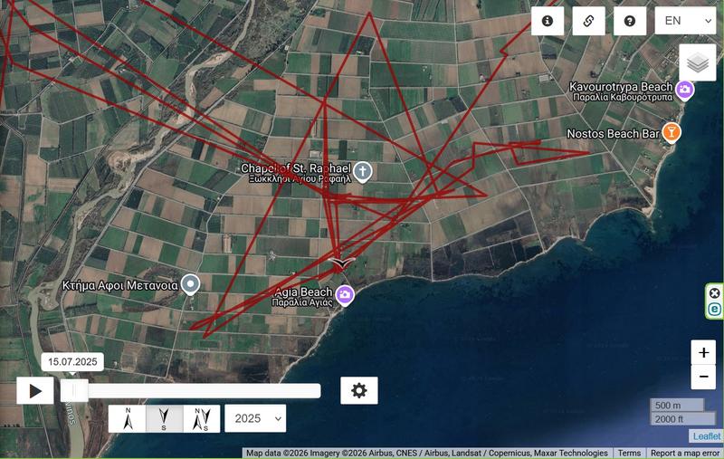This screenshot has width=724, height=459.
Task: Select the southward migration arrow toggle
Action: point(165,419)
